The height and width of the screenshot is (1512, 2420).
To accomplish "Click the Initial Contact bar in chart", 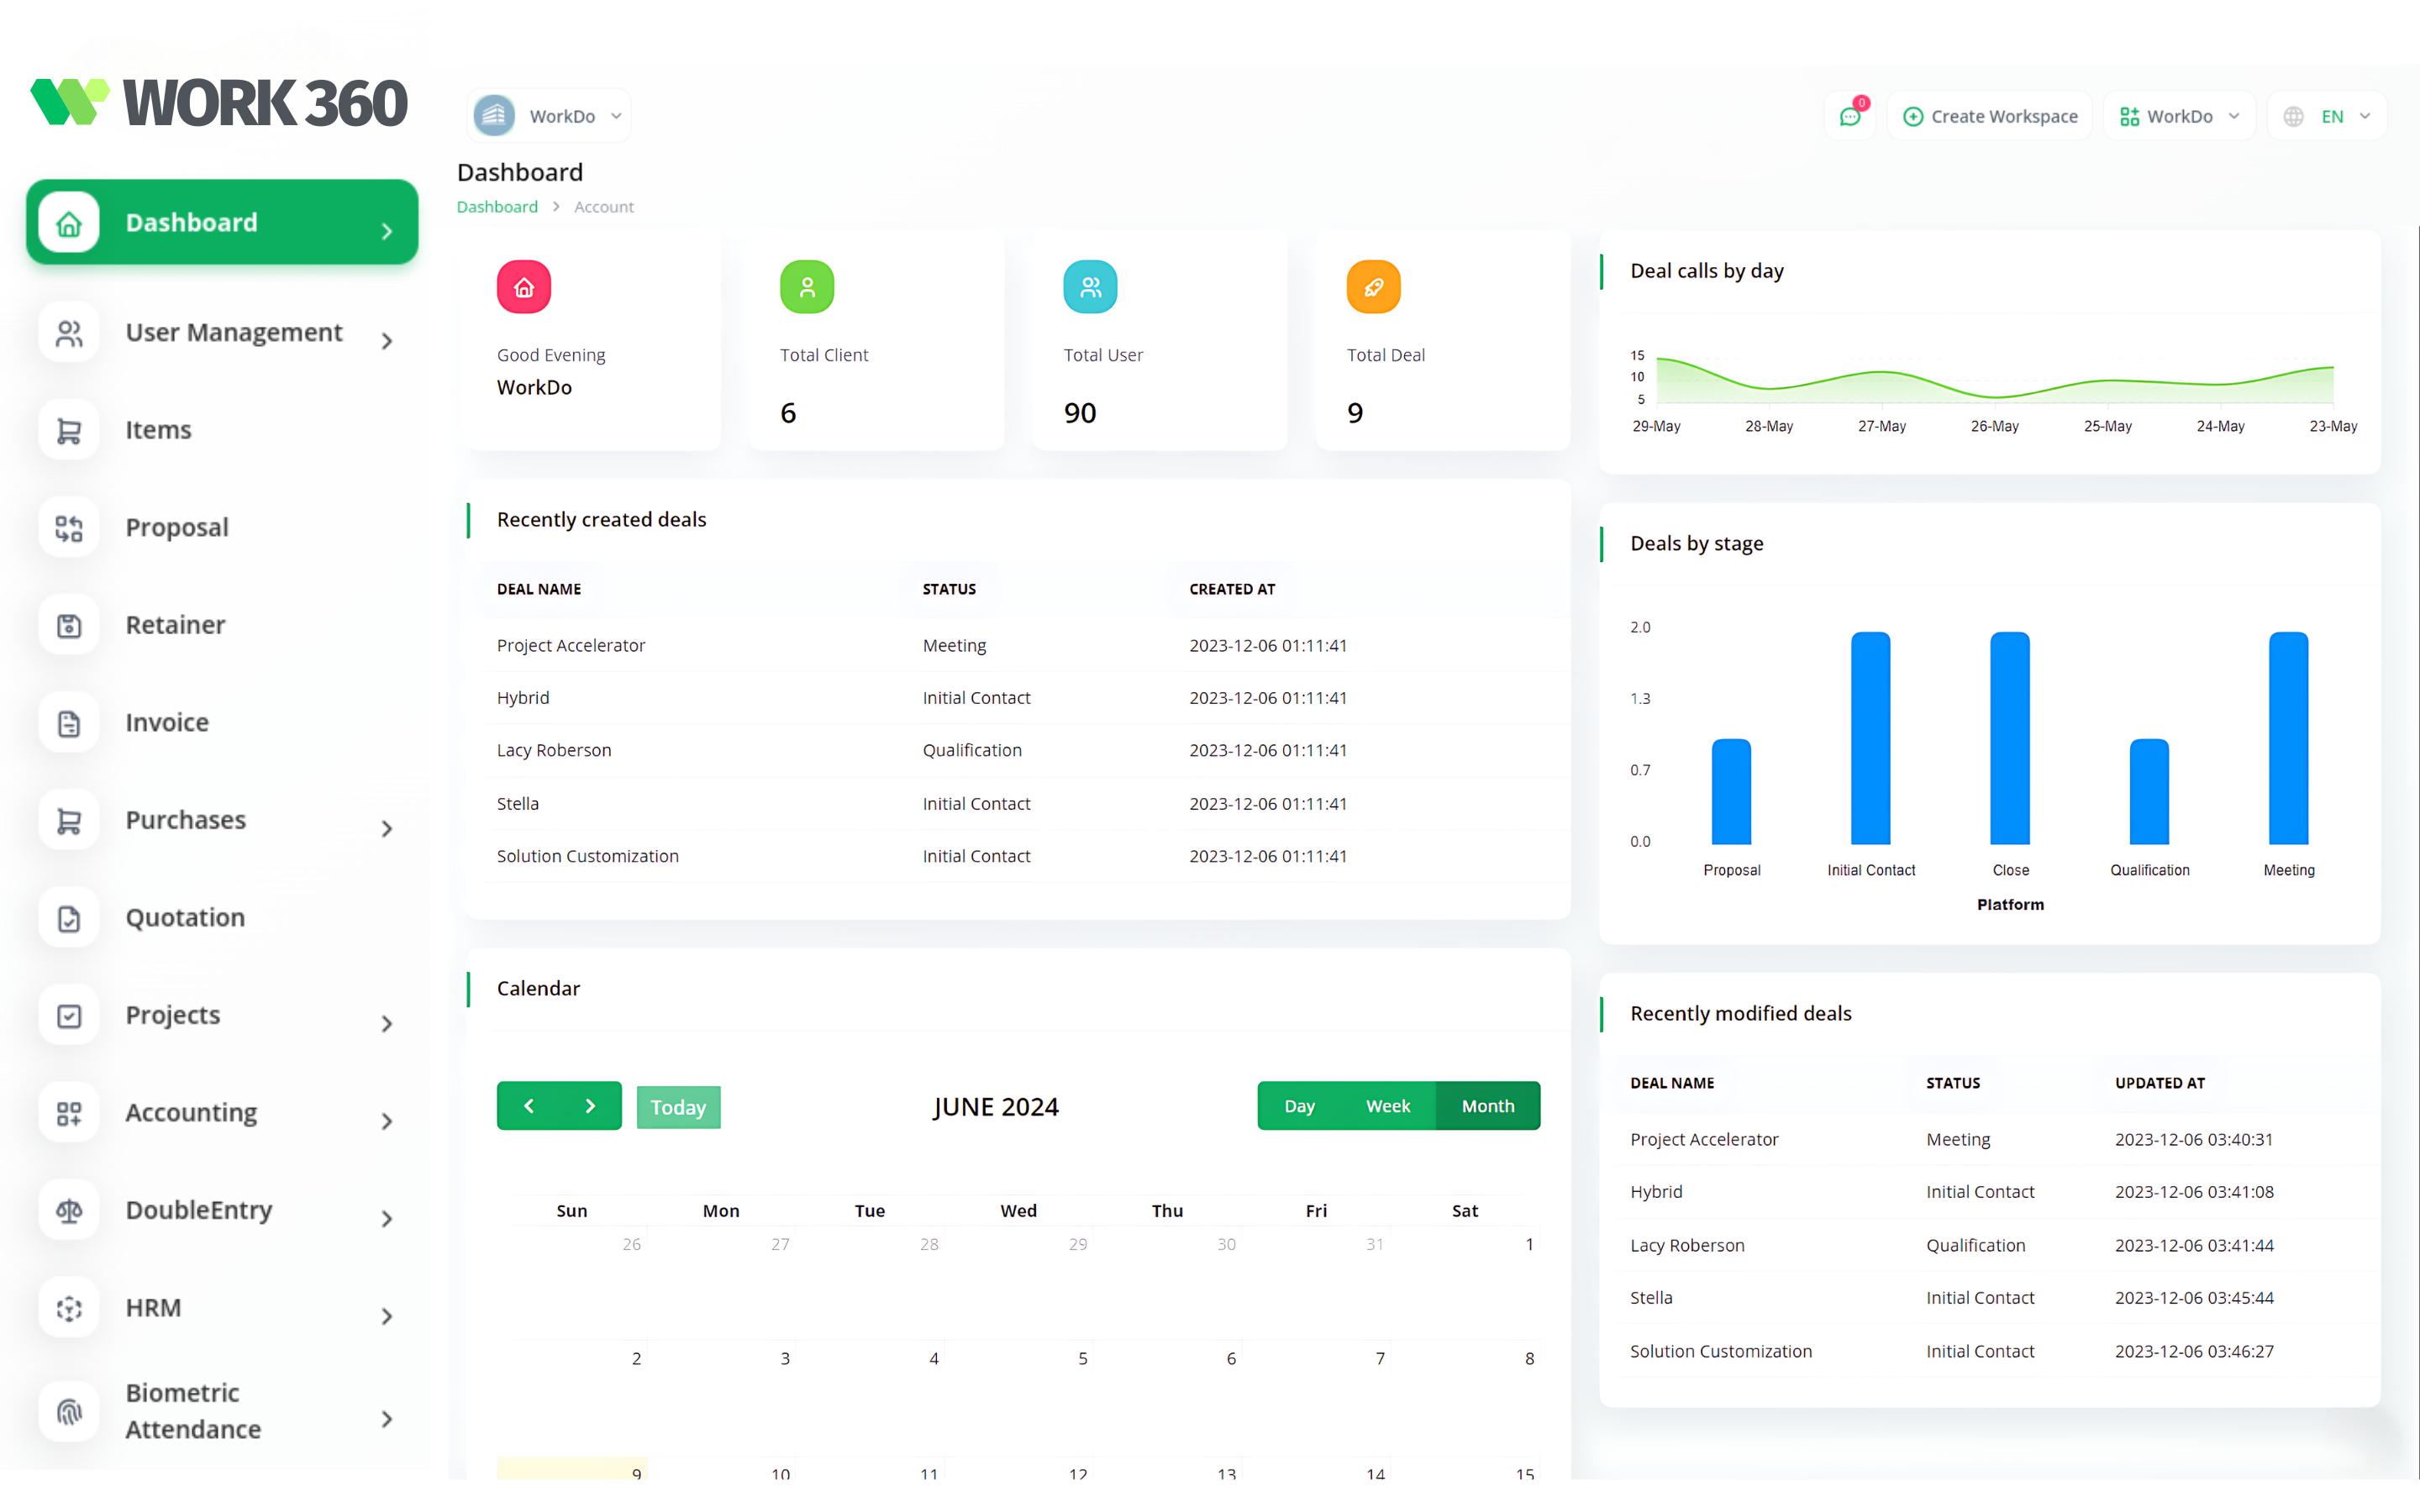I will point(1870,738).
